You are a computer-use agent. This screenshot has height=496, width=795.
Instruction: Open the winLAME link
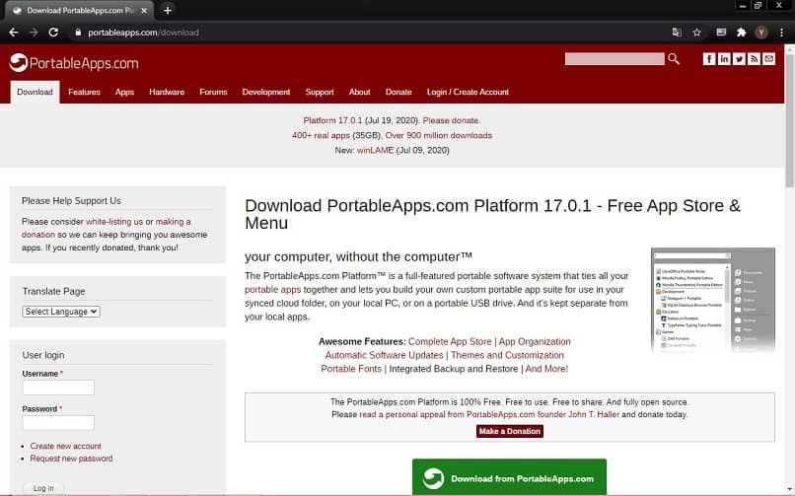click(x=375, y=151)
